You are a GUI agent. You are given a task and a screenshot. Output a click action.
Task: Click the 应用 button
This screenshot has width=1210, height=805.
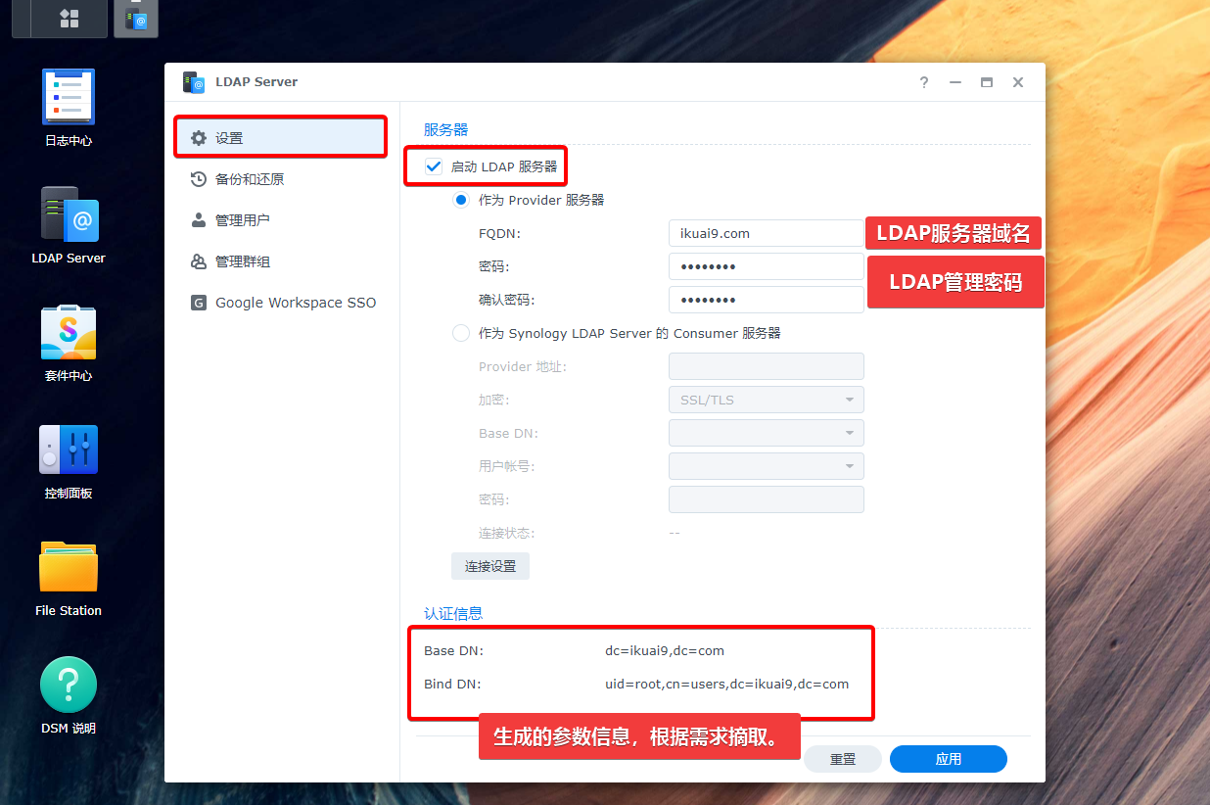point(949,759)
